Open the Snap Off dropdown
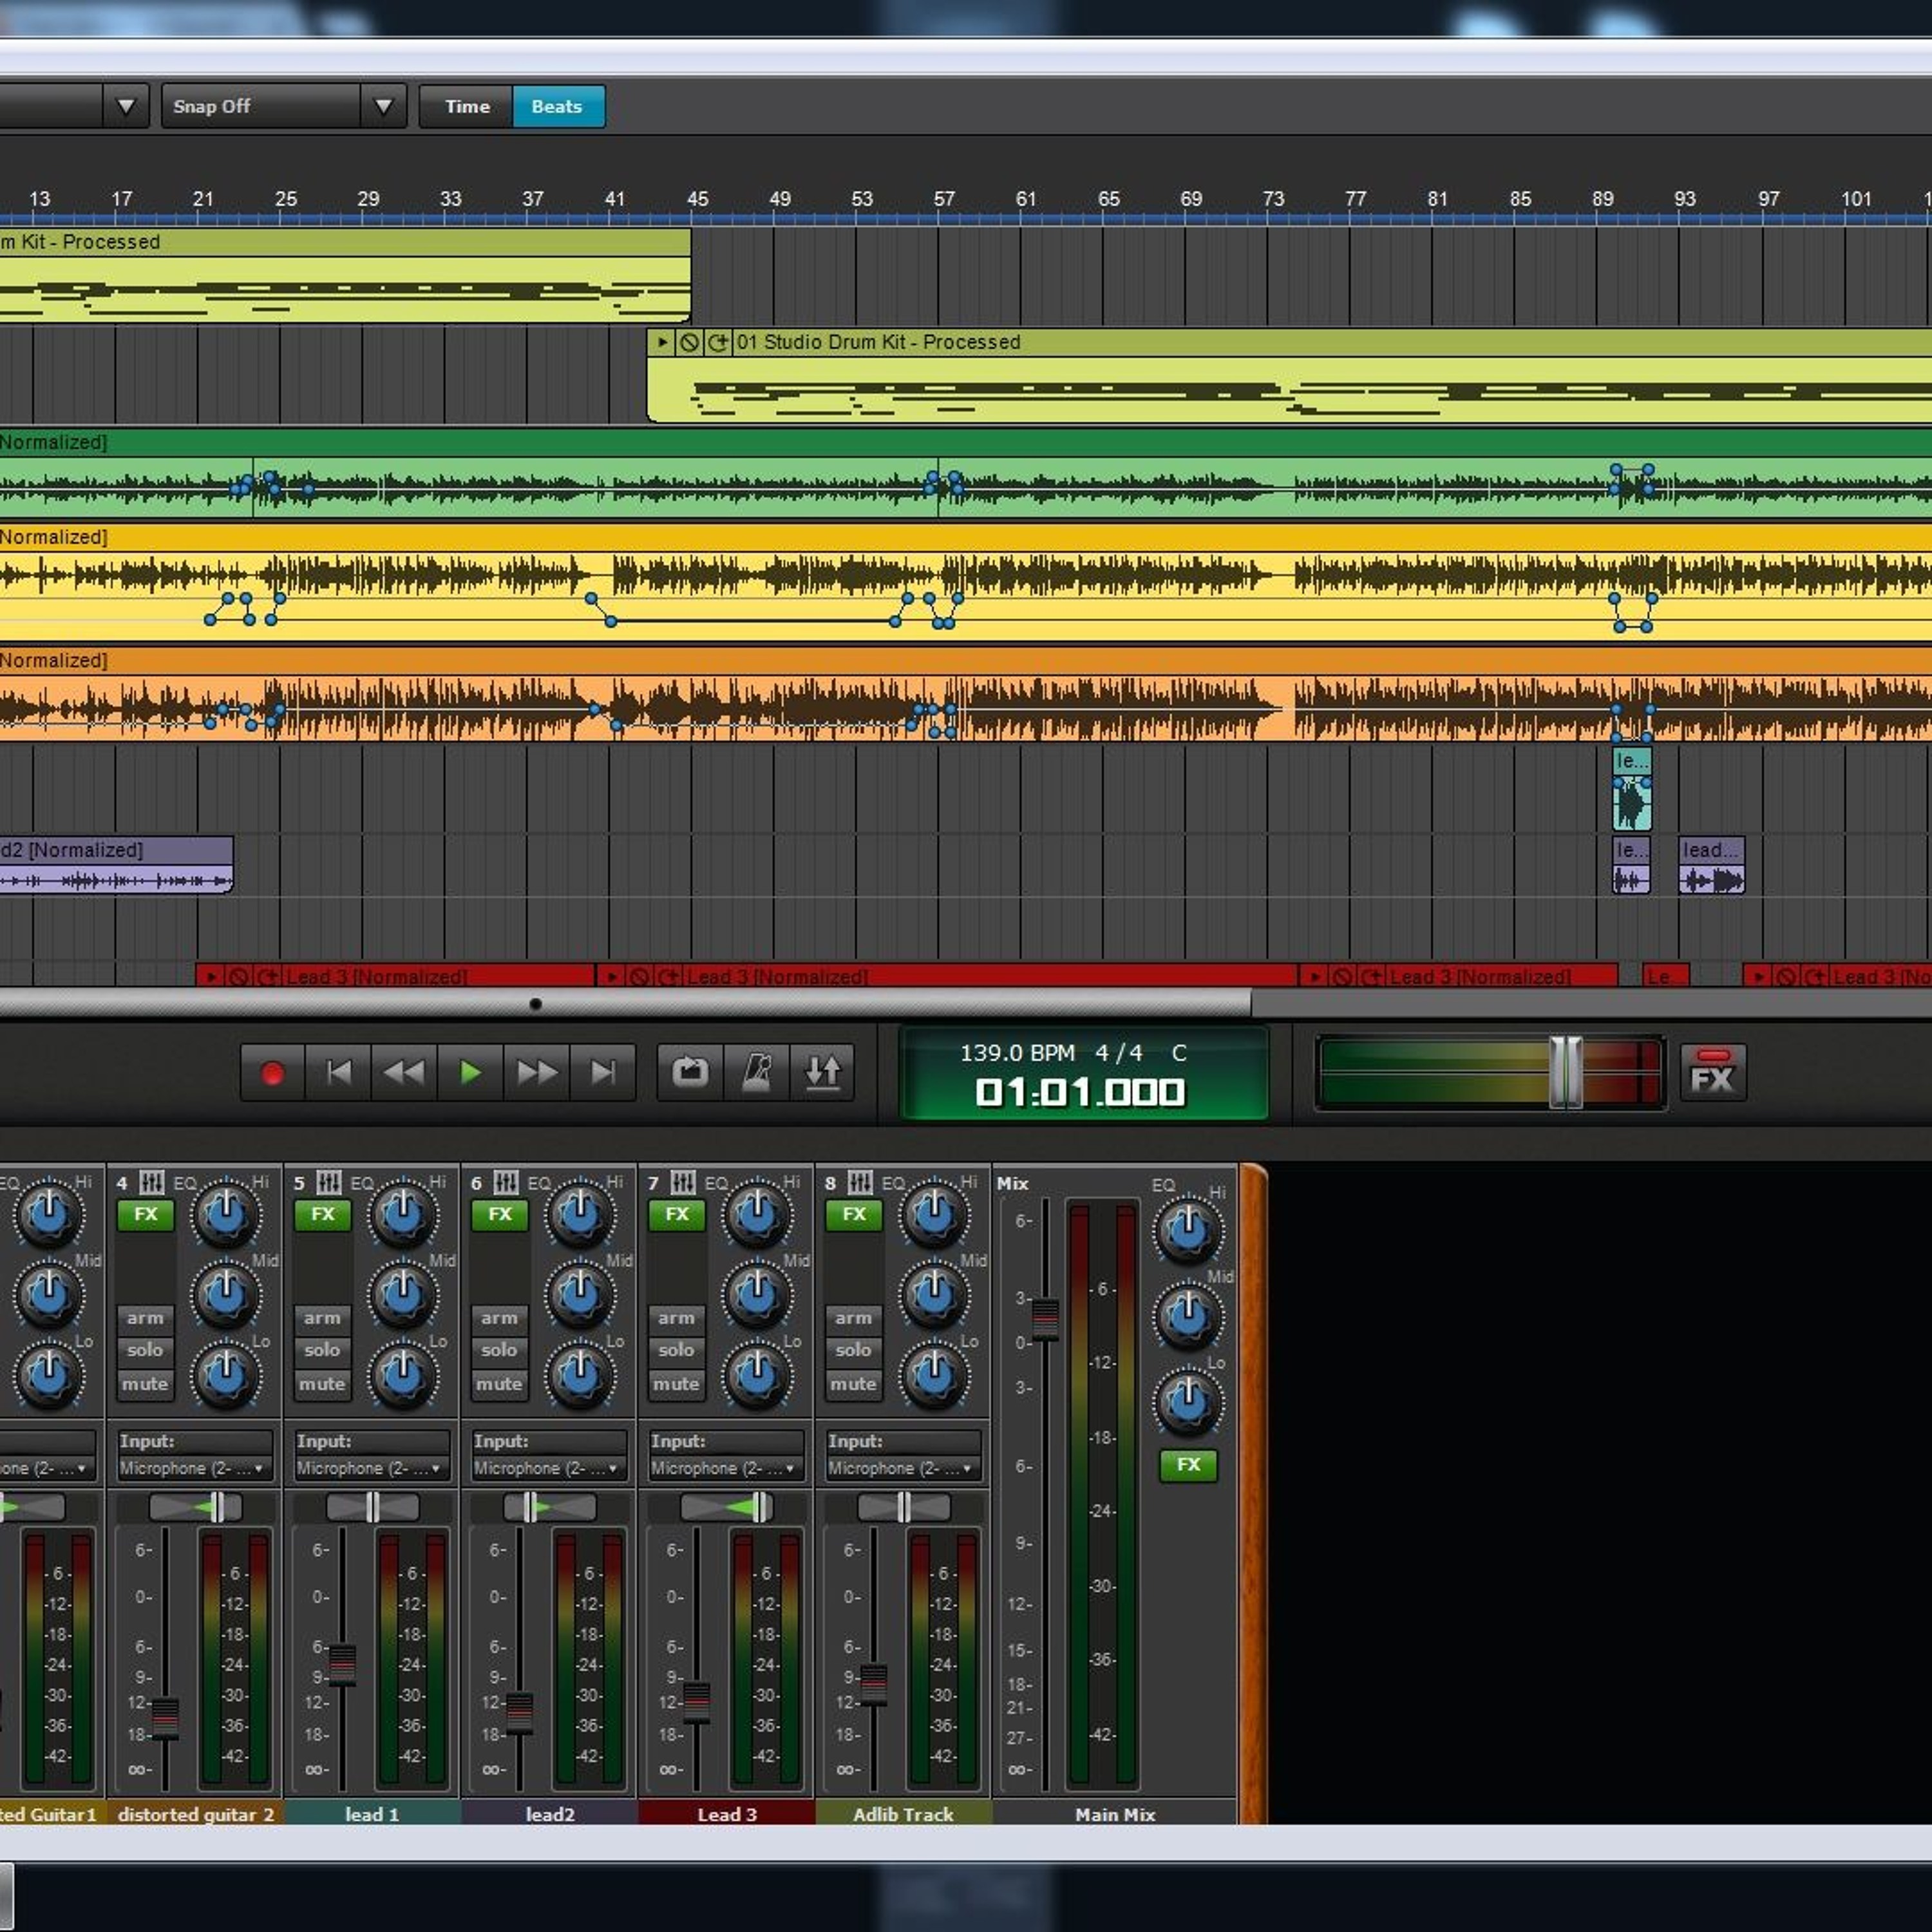This screenshot has width=1932, height=1932. point(383,106)
